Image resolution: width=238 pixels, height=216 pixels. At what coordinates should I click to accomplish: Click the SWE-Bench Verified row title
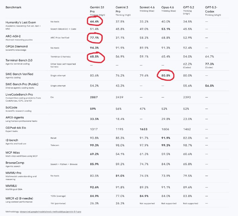(19, 74)
